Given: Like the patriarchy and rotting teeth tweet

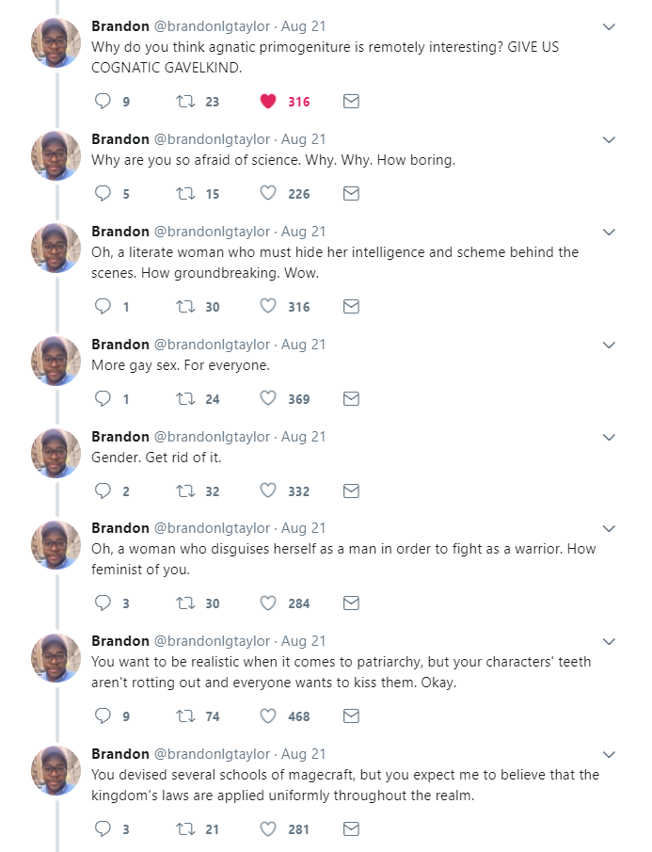Looking at the screenshot, I should click(x=268, y=716).
